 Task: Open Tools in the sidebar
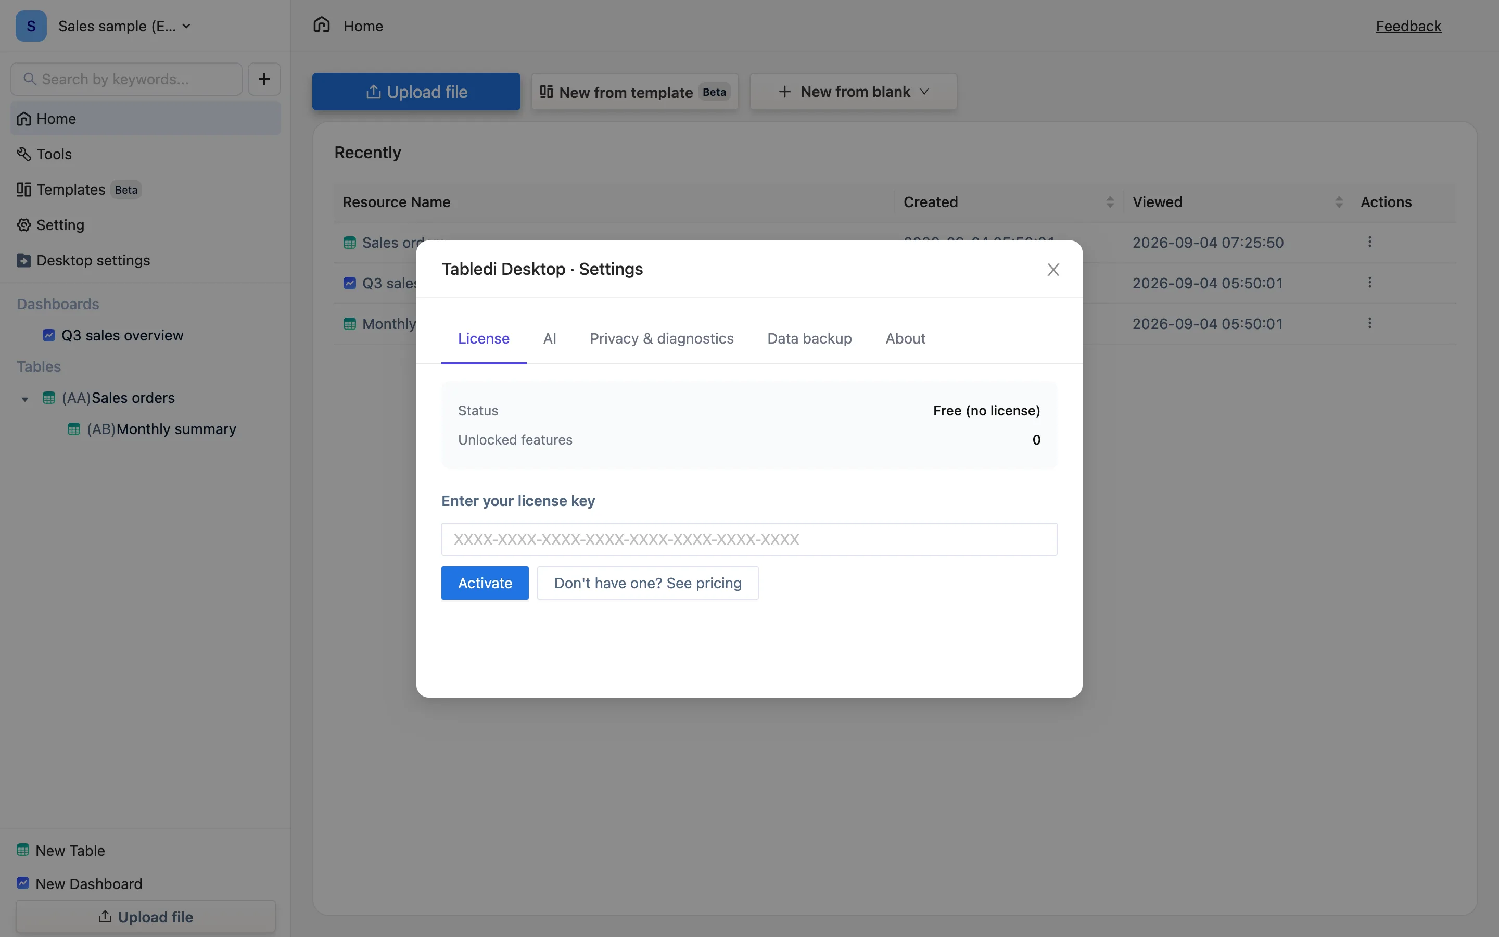pyautogui.click(x=146, y=154)
